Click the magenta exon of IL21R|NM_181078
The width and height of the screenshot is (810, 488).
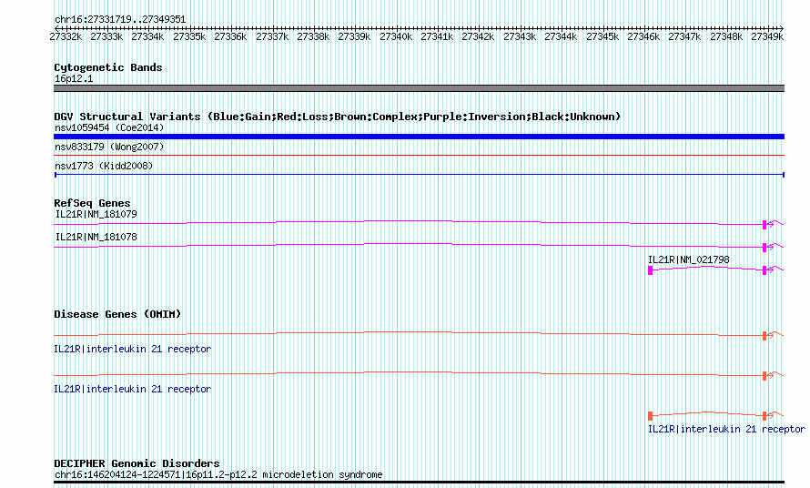(x=764, y=248)
